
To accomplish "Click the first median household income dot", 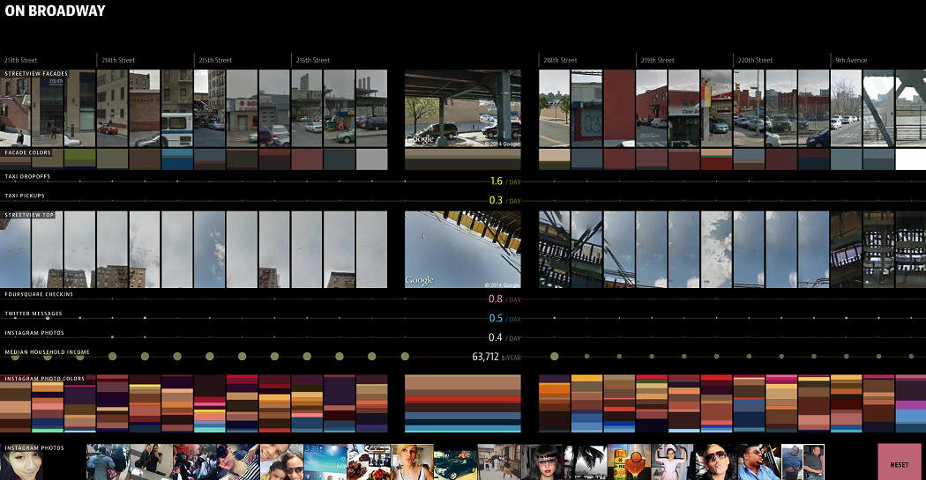I will [x=14, y=357].
